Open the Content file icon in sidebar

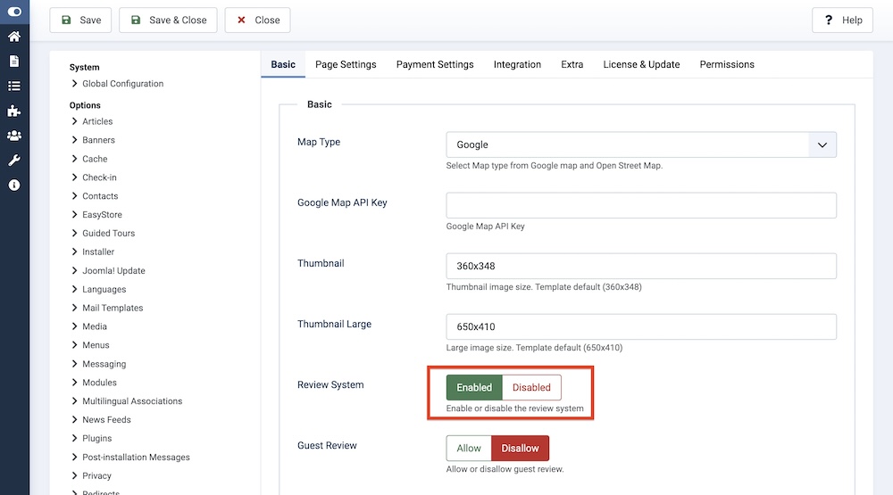pos(14,62)
